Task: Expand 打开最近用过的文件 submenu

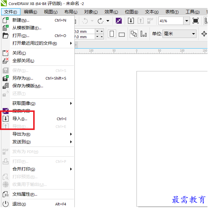Action: point(71,43)
